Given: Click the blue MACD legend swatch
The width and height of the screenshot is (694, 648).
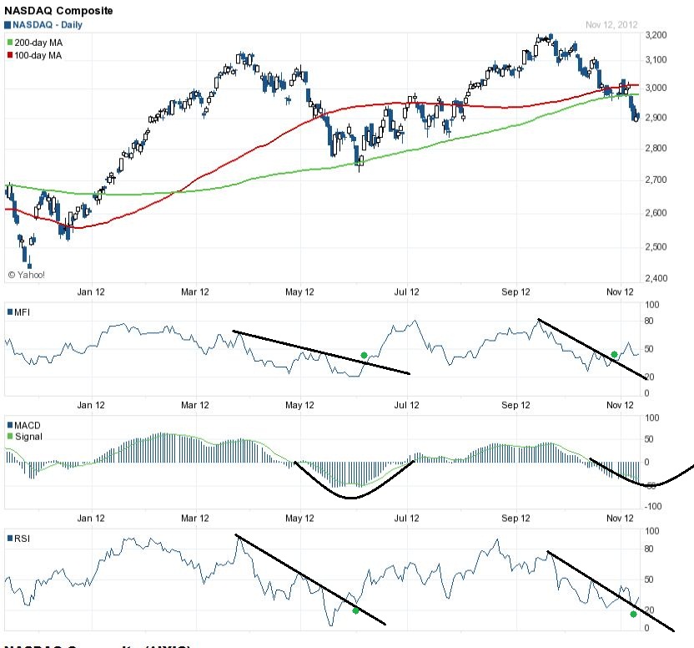Looking at the screenshot, I should 9,425.
